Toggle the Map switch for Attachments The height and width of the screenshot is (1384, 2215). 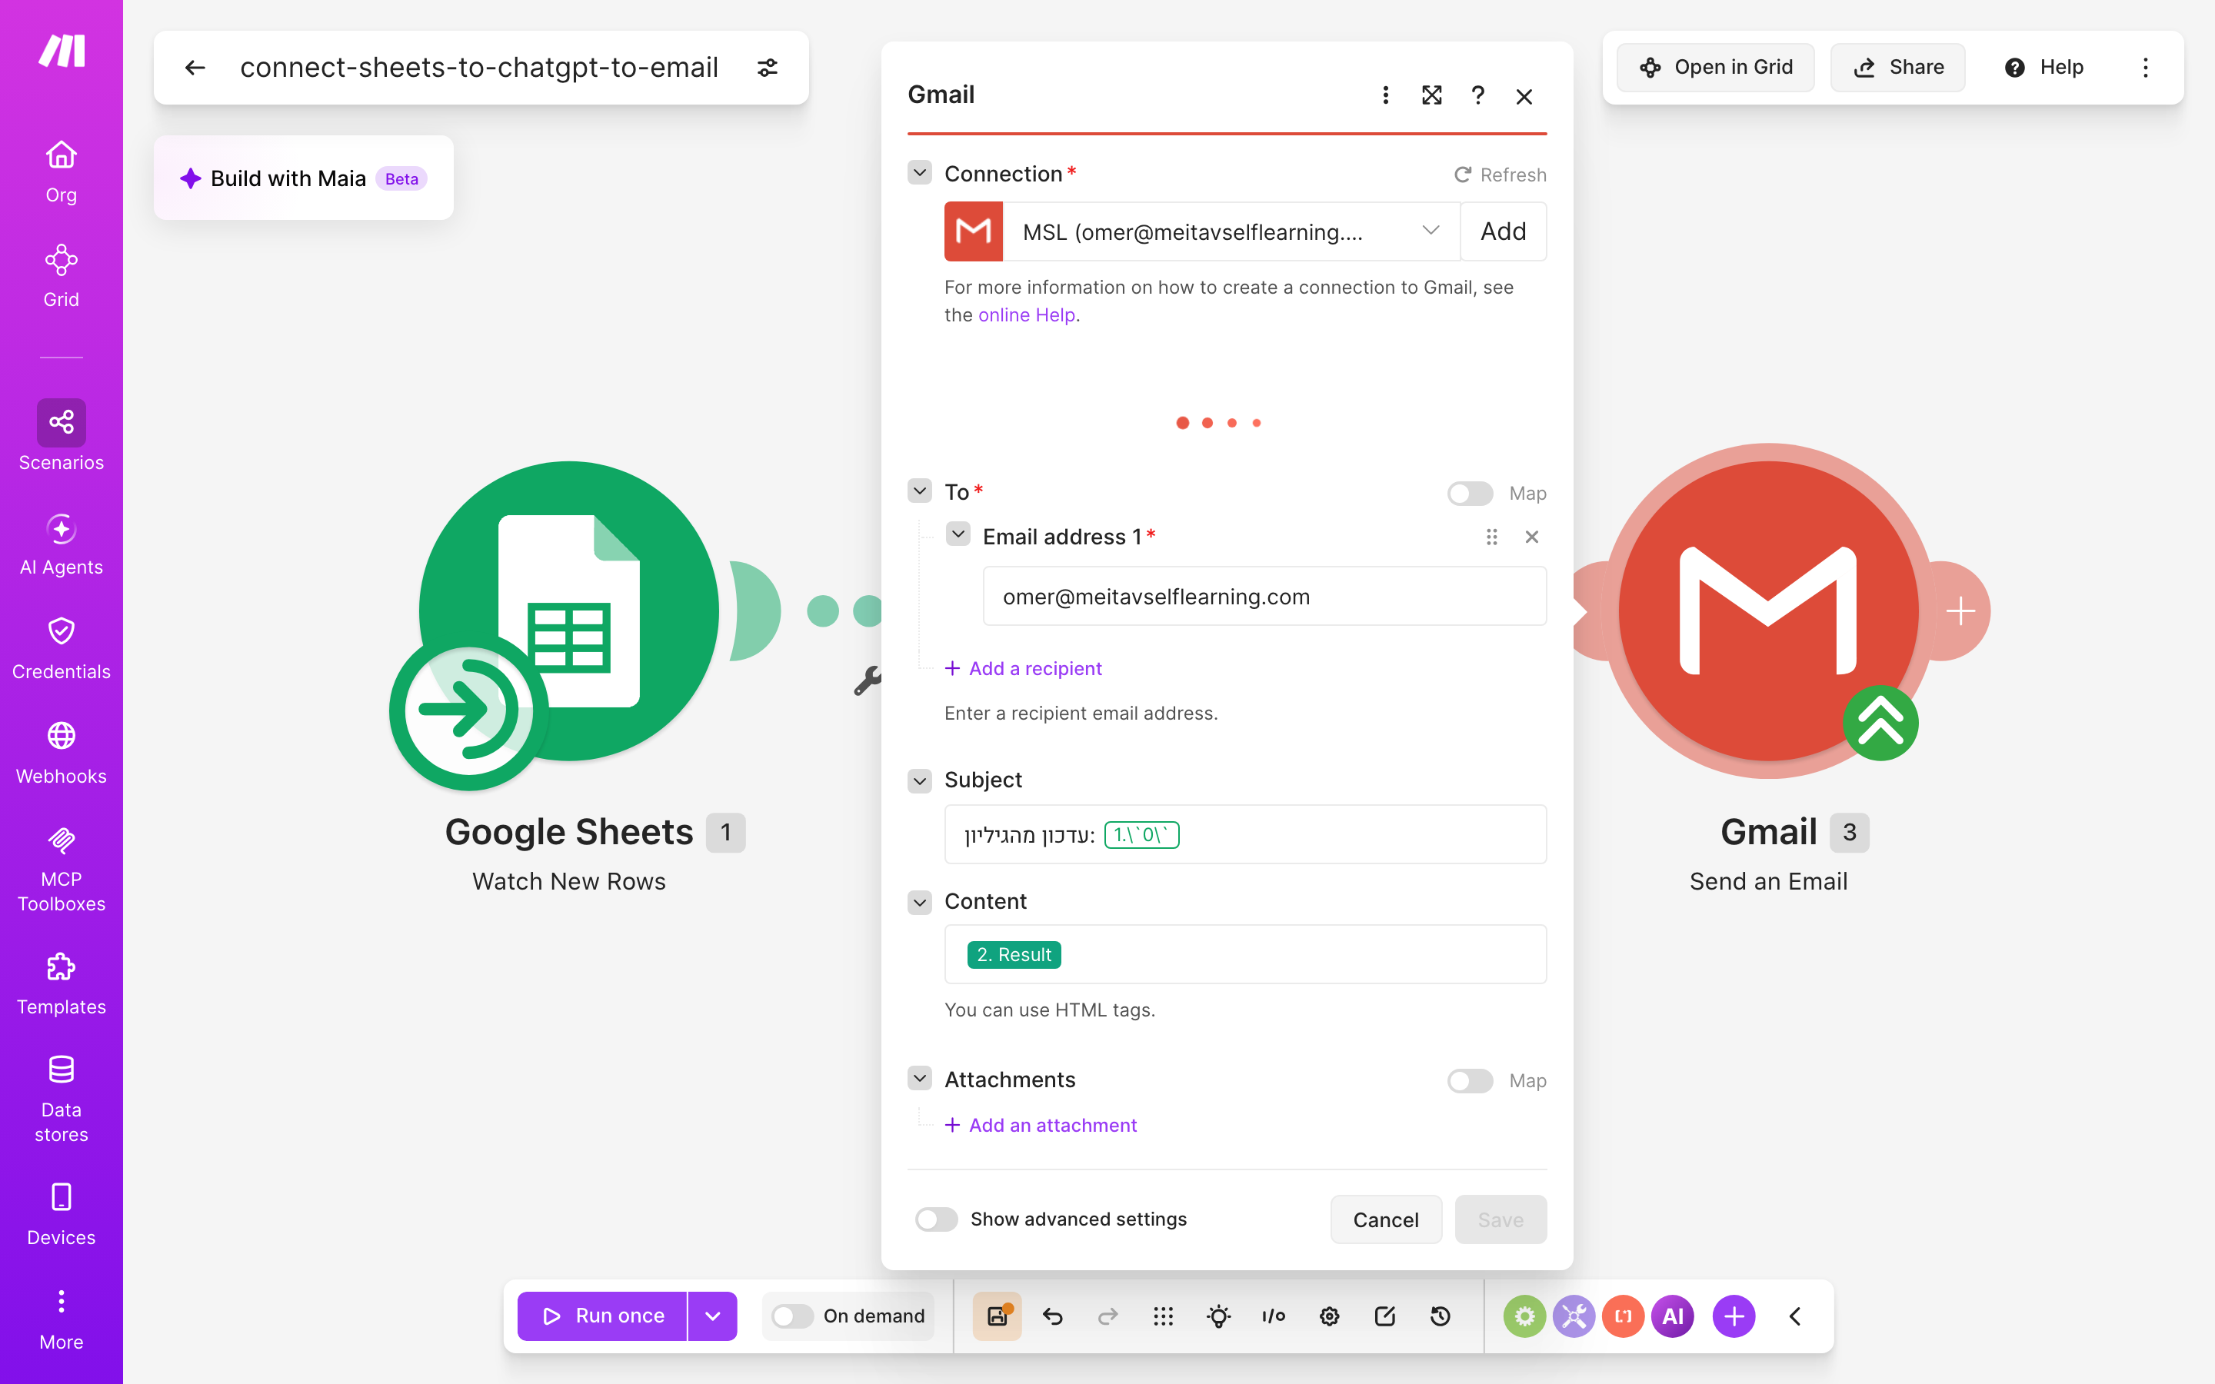[x=1470, y=1081]
